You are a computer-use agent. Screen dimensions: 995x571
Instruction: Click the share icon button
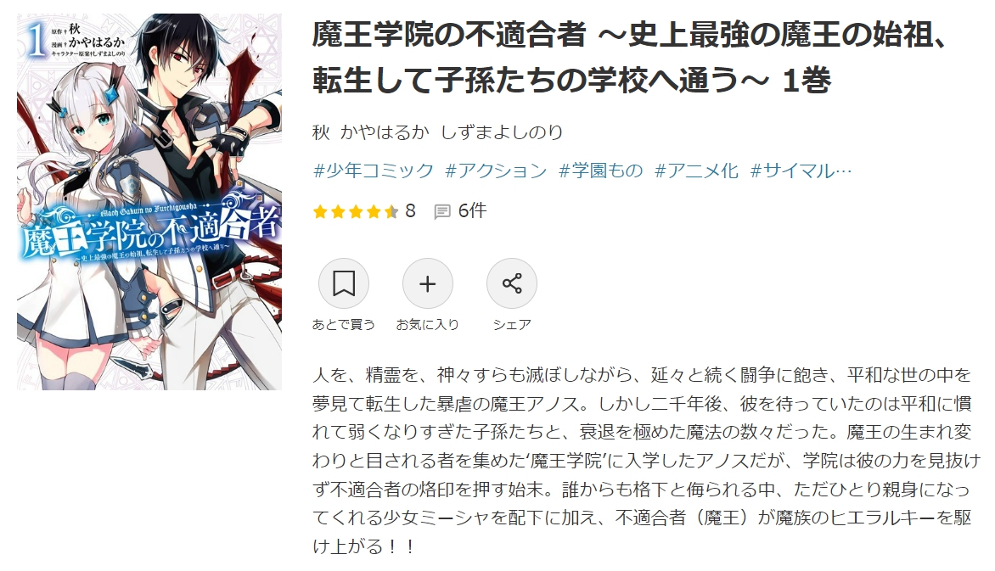coord(511,283)
